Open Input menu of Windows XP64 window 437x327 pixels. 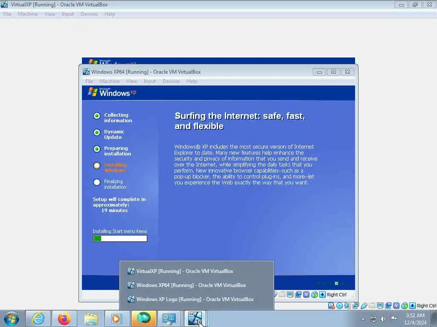149,81
